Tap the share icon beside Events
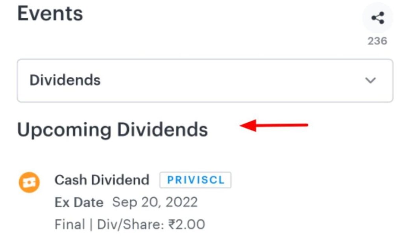 377,18
